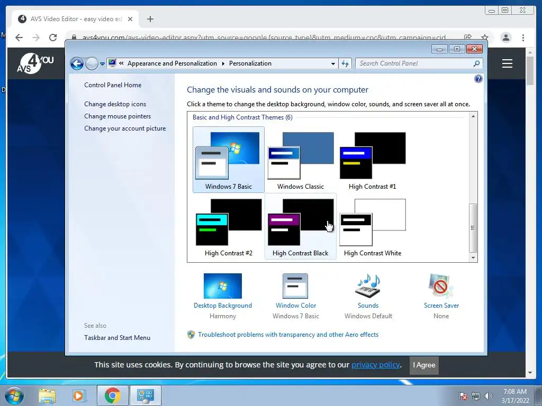Click the Action Center flag tray icon
Viewport: 542px width, 406px height.
click(463, 396)
